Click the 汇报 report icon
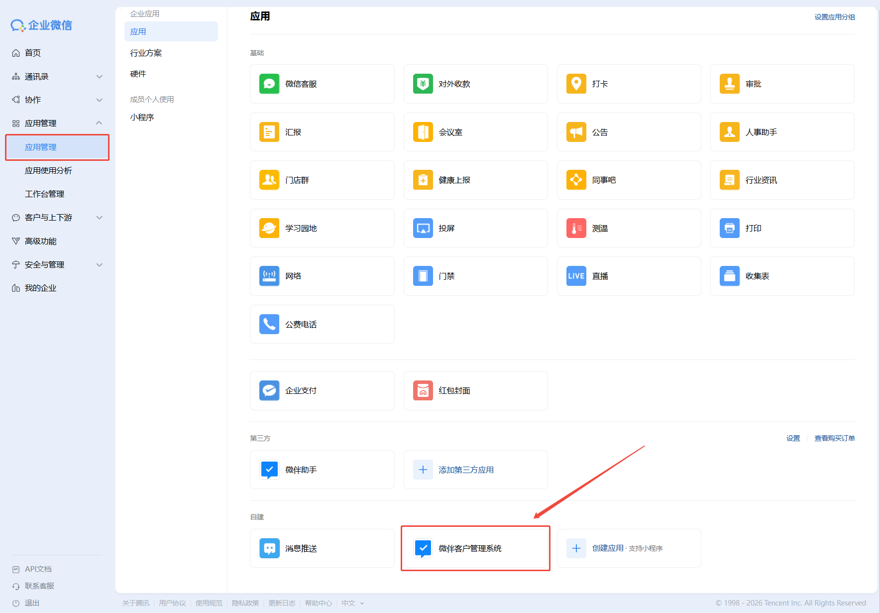The height and width of the screenshot is (613, 880). tap(269, 132)
